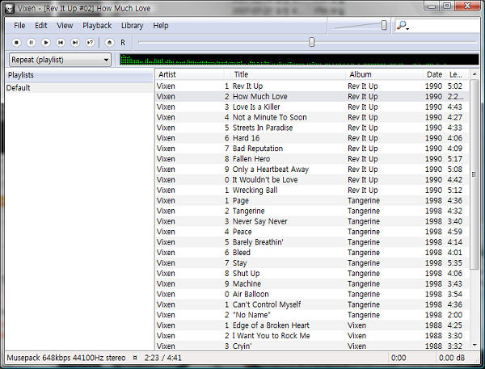The height and width of the screenshot is (369, 485).
Task: Open the Library menu
Action: coord(132,26)
